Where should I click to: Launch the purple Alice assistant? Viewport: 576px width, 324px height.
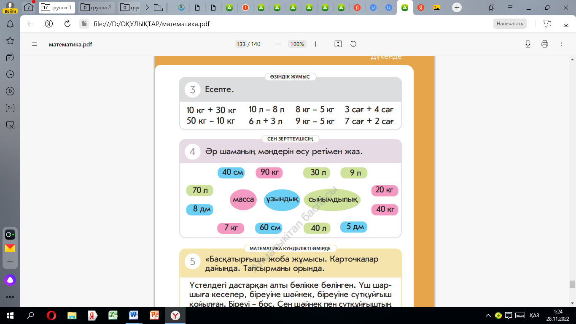tap(10, 280)
